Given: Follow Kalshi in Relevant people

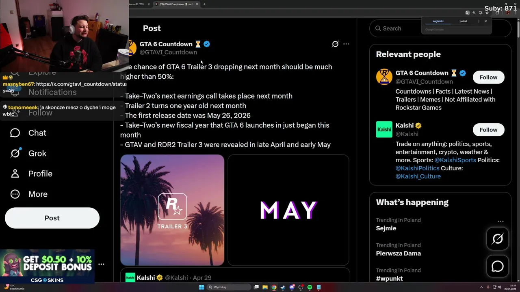Looking at the screenshot, I should point(488,130).
